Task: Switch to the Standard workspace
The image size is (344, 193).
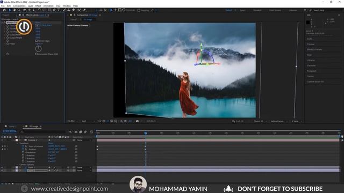Action: (257, 10)
